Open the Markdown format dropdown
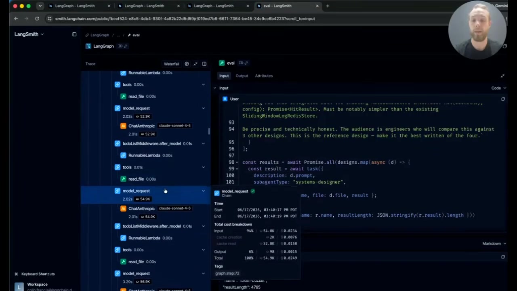 (494, 244)
